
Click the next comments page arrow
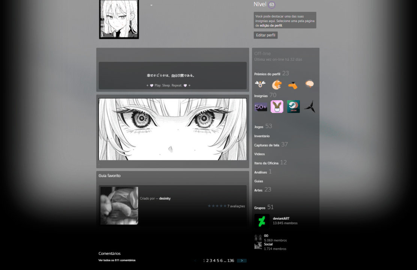pyautogui.click(x=242, y=261)
